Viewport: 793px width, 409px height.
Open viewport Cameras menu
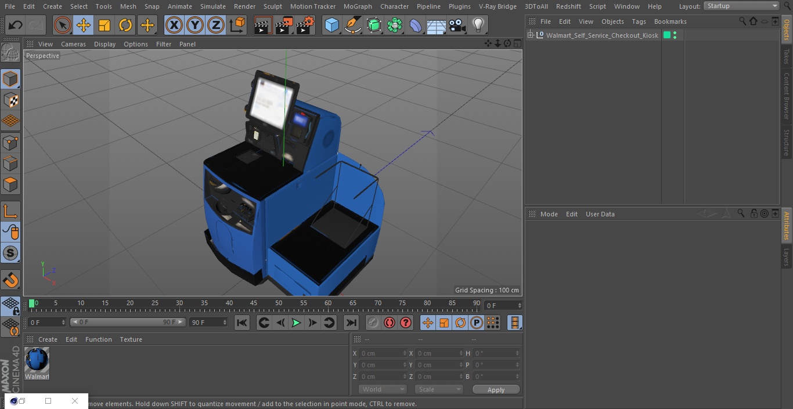pos(73,44)
